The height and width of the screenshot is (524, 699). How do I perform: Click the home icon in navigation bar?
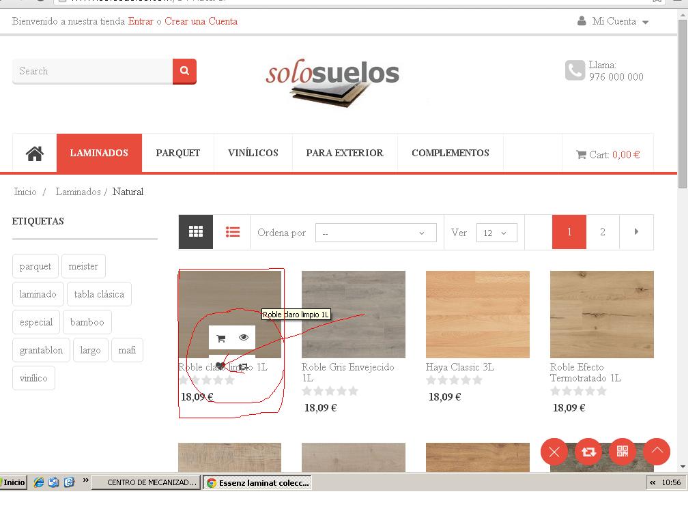click(x=35, y=154)
